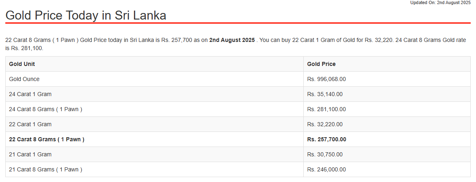Click the red underline beneath the page title

[238, 23]
